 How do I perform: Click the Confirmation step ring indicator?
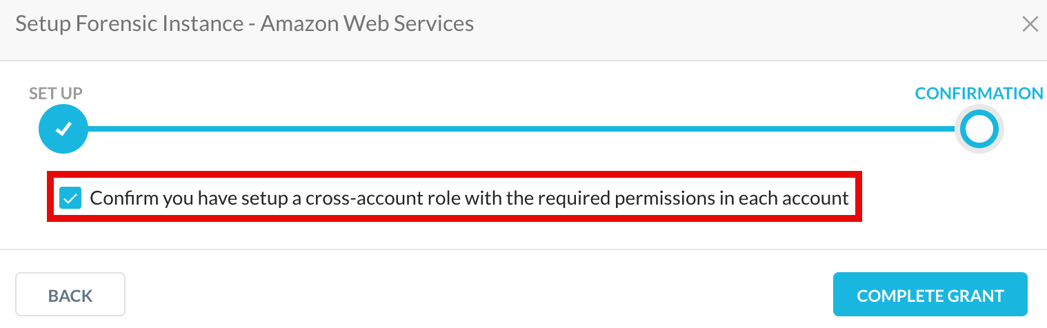[x=979, y=128]
